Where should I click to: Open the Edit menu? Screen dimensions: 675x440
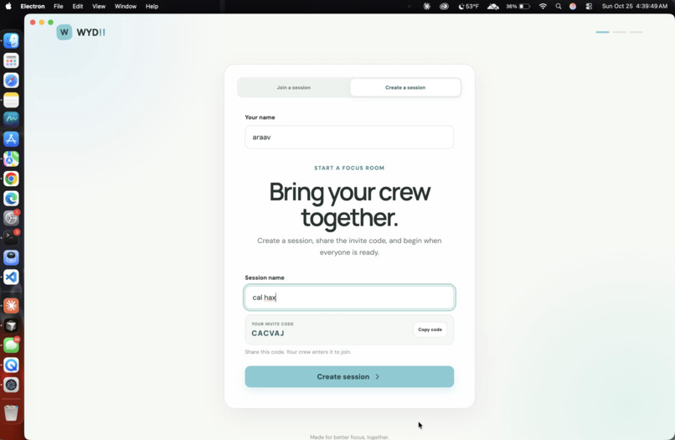coord(78,6)
